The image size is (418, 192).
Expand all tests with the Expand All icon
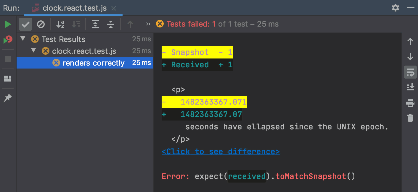[x=95, y=24]
